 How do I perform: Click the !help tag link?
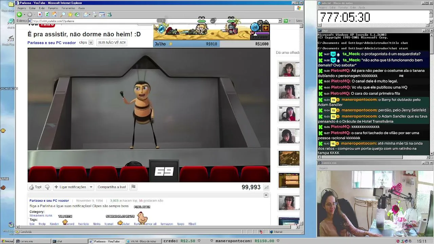click(42, 224)
